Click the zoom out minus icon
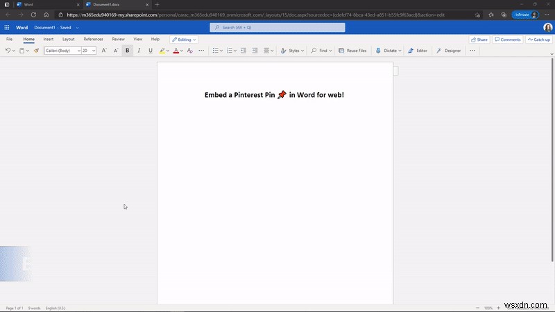The height and width of the screenshot is (312, 555). coord(477,308)
